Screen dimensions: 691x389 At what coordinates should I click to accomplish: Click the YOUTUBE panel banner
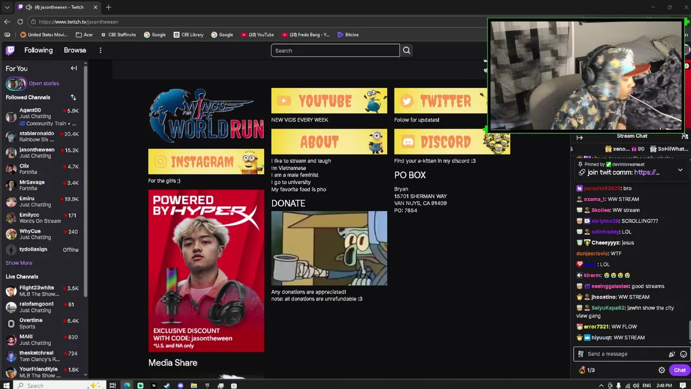point(329,101)
